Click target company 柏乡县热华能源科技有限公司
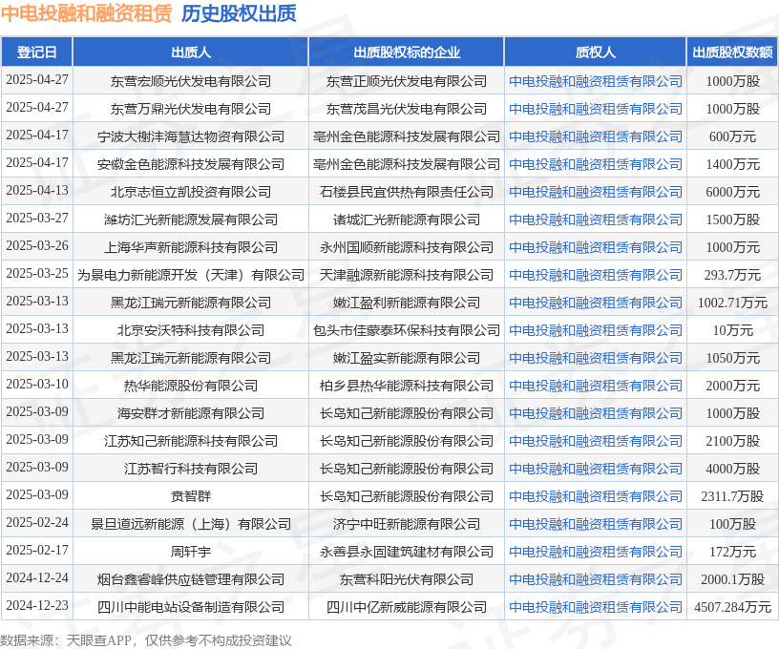The width and height of the screenshot is (779, 649). [x=407, y=386]
